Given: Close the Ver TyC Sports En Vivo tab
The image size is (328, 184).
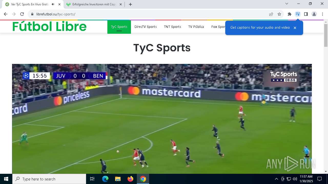Looking at the screenshot, I should pyautogui.click(x=59, y=4).
